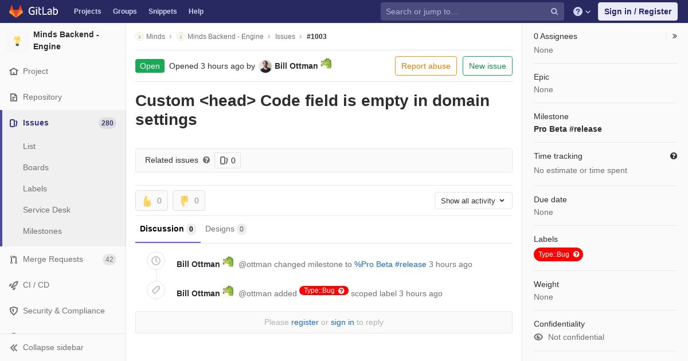Open the Show all activity dropdown
Viewport: 688px width, 361px height.
(473, 201)
